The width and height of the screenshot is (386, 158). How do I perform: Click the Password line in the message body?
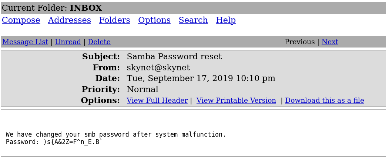click(54, 142)
